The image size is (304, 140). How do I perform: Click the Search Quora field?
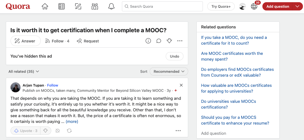(x=162, y=6)
